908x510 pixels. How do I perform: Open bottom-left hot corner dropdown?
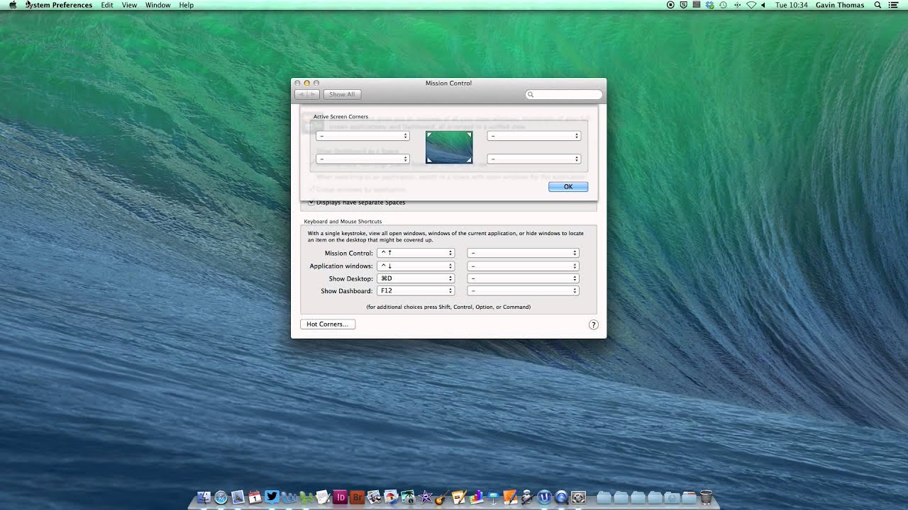click(362, 159)
